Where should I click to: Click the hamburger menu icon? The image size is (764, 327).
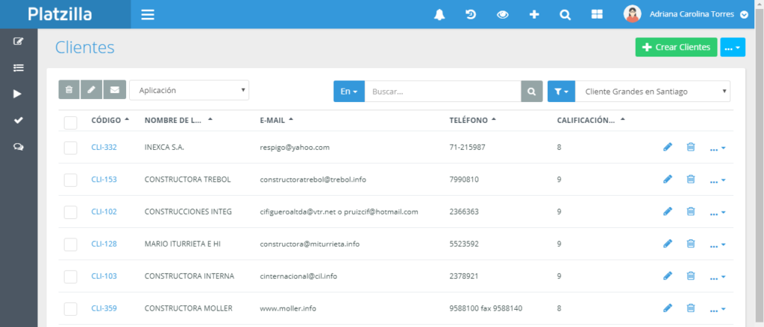[x=148, y=14]
